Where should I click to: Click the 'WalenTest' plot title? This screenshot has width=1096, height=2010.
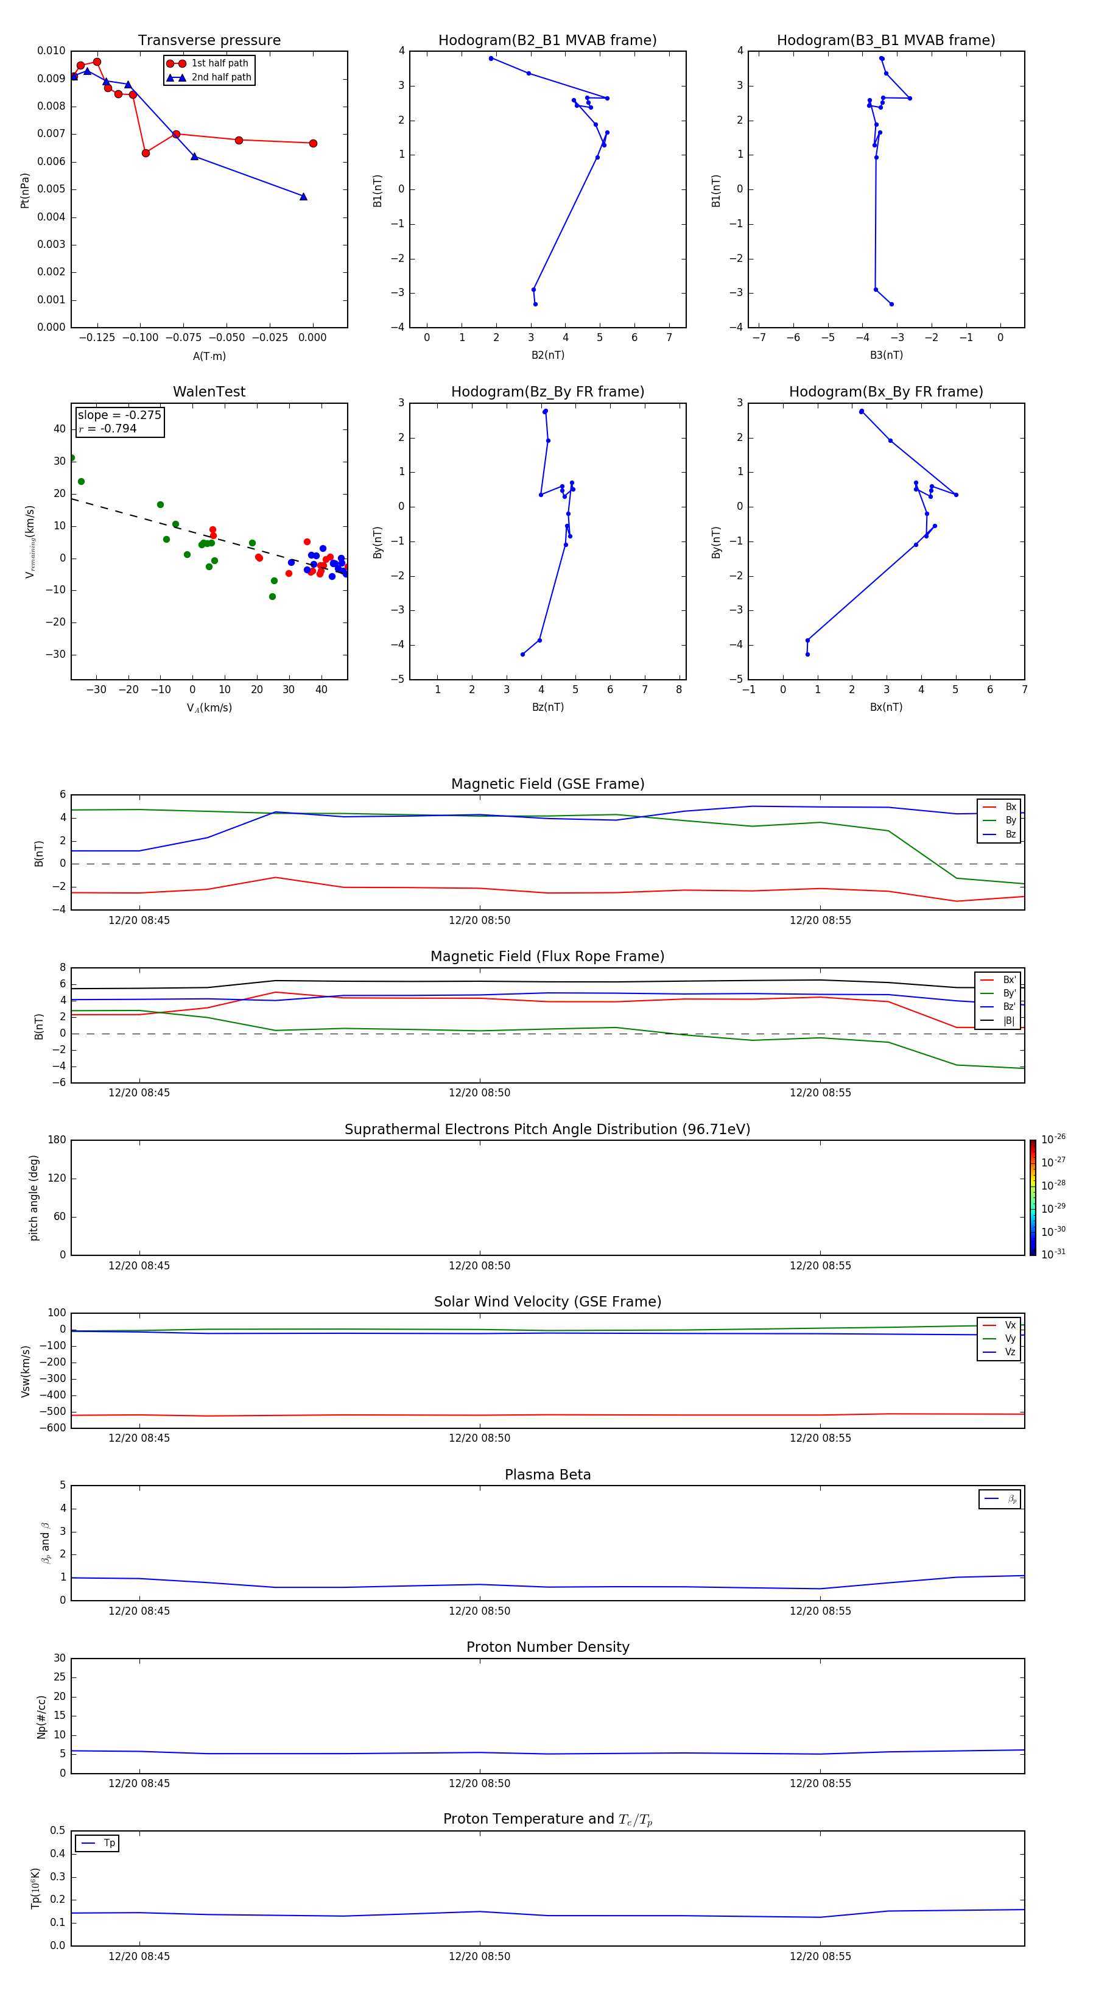pos(209,392)
